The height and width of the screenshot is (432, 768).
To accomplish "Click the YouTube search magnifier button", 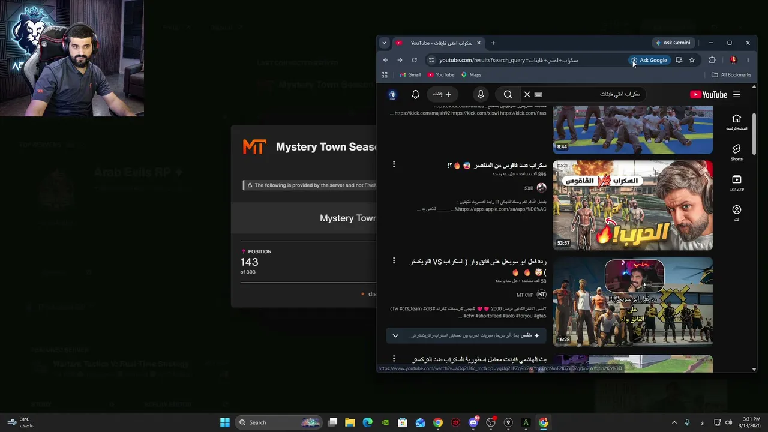I will coord(508,94).
